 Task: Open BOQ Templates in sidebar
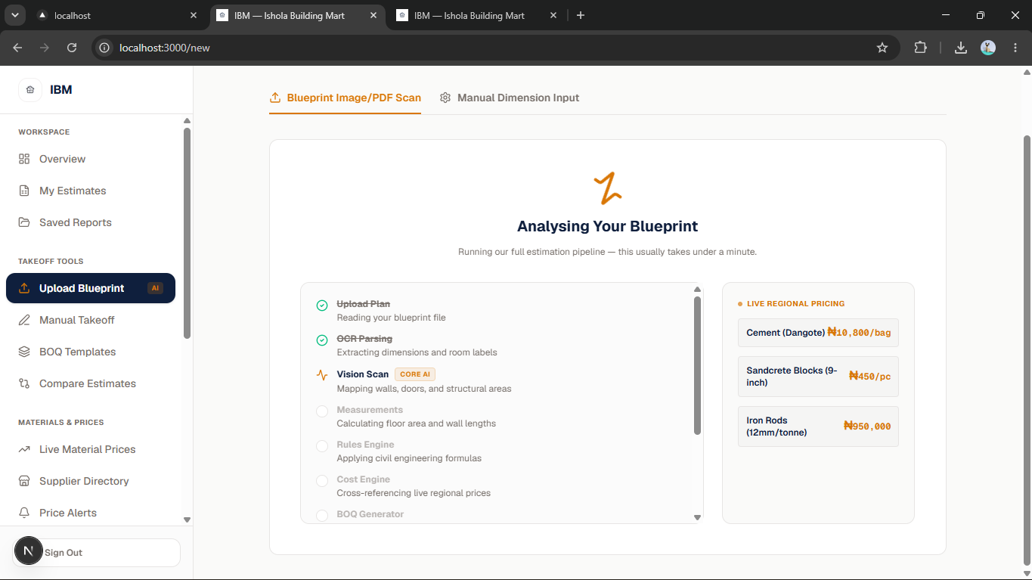pyautogui.click(x=91, y=352)
